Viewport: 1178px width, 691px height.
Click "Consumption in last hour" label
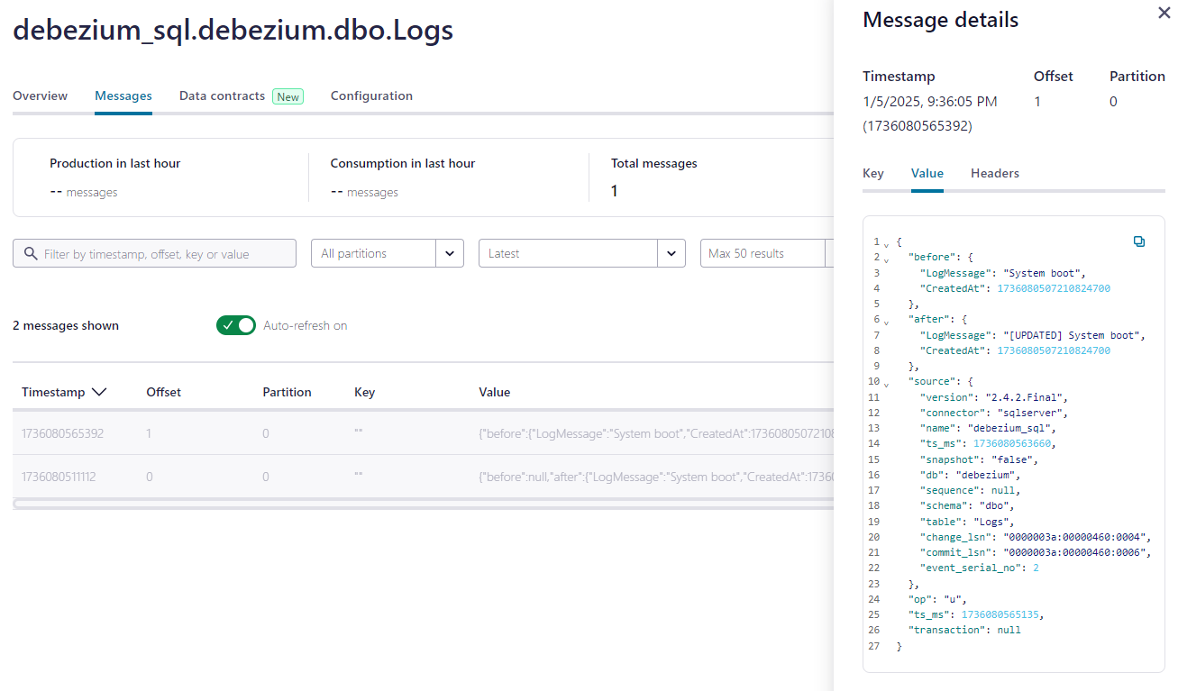pos(403,163)
